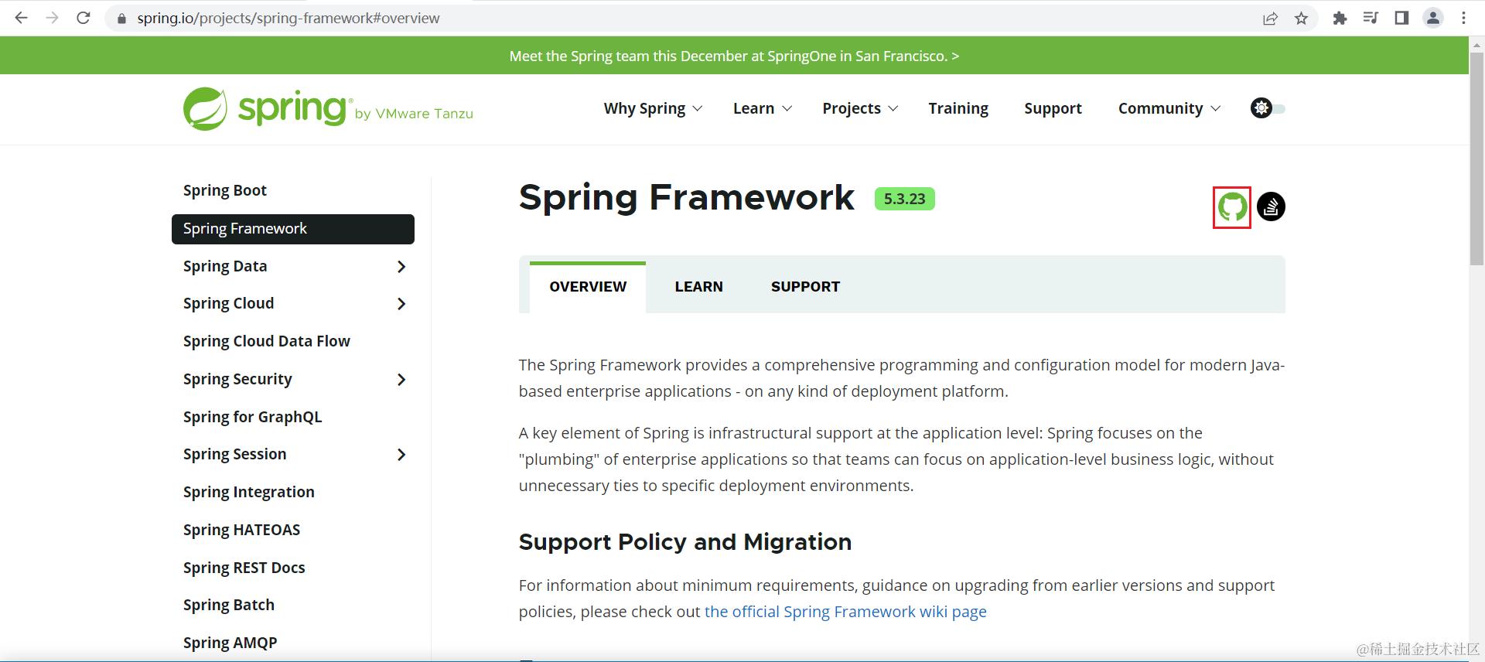This screenshot has height=662, width=1485.
Task: Expand the Spring Session submenu chevron
Action: (x=401, y=455)
